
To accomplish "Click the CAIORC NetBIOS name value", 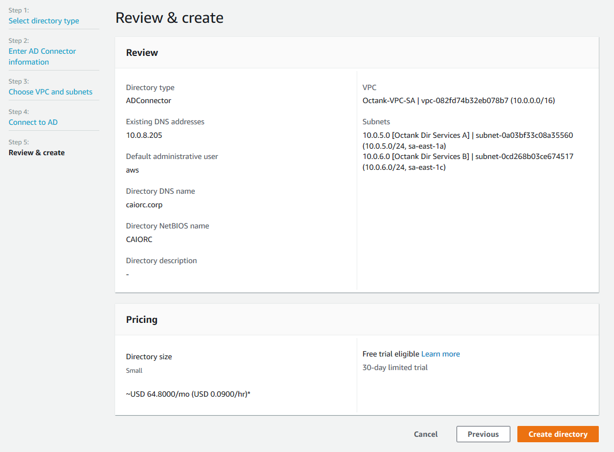I will [x=139, y=239].
